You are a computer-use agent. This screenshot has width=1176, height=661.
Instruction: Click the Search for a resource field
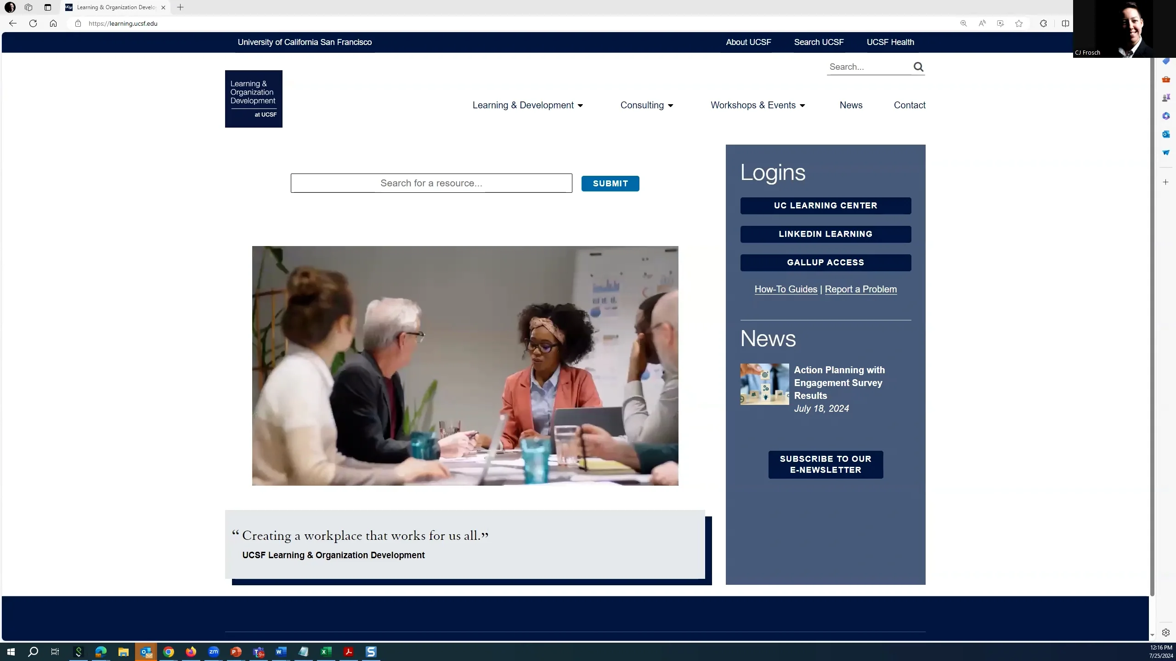(431, 183)
